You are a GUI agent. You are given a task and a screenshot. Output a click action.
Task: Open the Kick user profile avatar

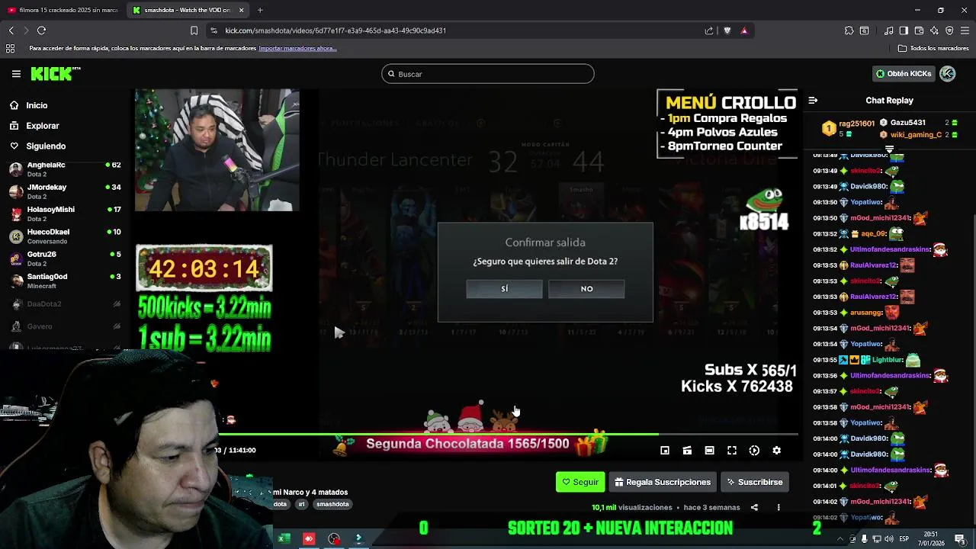coord(947,74)
